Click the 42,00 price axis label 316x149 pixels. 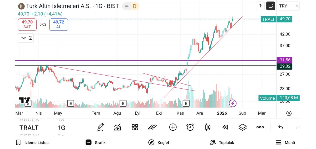click(x=285, y=34)
